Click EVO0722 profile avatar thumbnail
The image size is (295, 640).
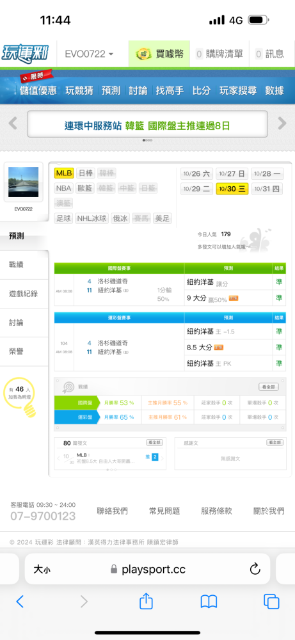23,182
